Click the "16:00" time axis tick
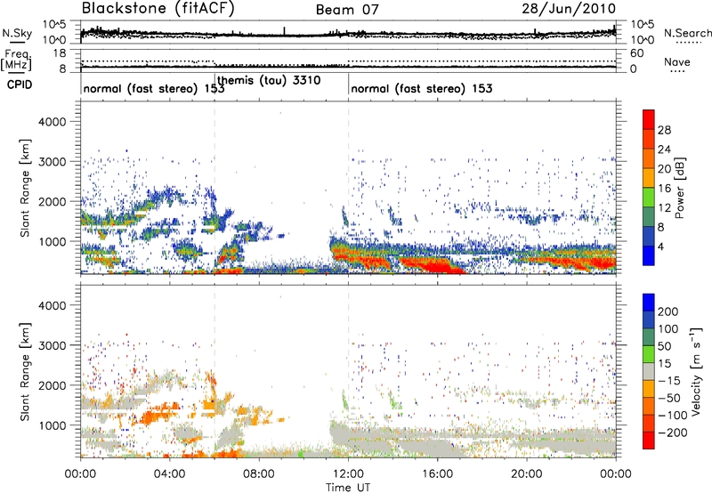This screenshot has width=712, height=493. point(437,474)
